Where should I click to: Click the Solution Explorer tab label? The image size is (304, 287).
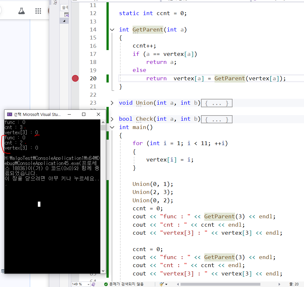[65, 8]
